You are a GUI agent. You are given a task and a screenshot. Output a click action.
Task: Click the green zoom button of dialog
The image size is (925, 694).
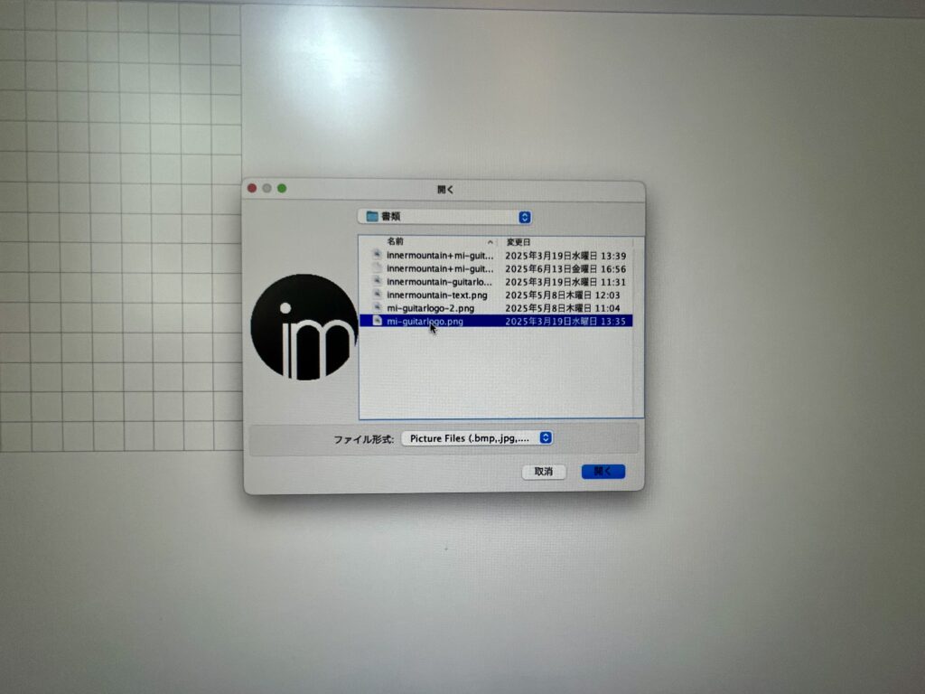(282, 188)
